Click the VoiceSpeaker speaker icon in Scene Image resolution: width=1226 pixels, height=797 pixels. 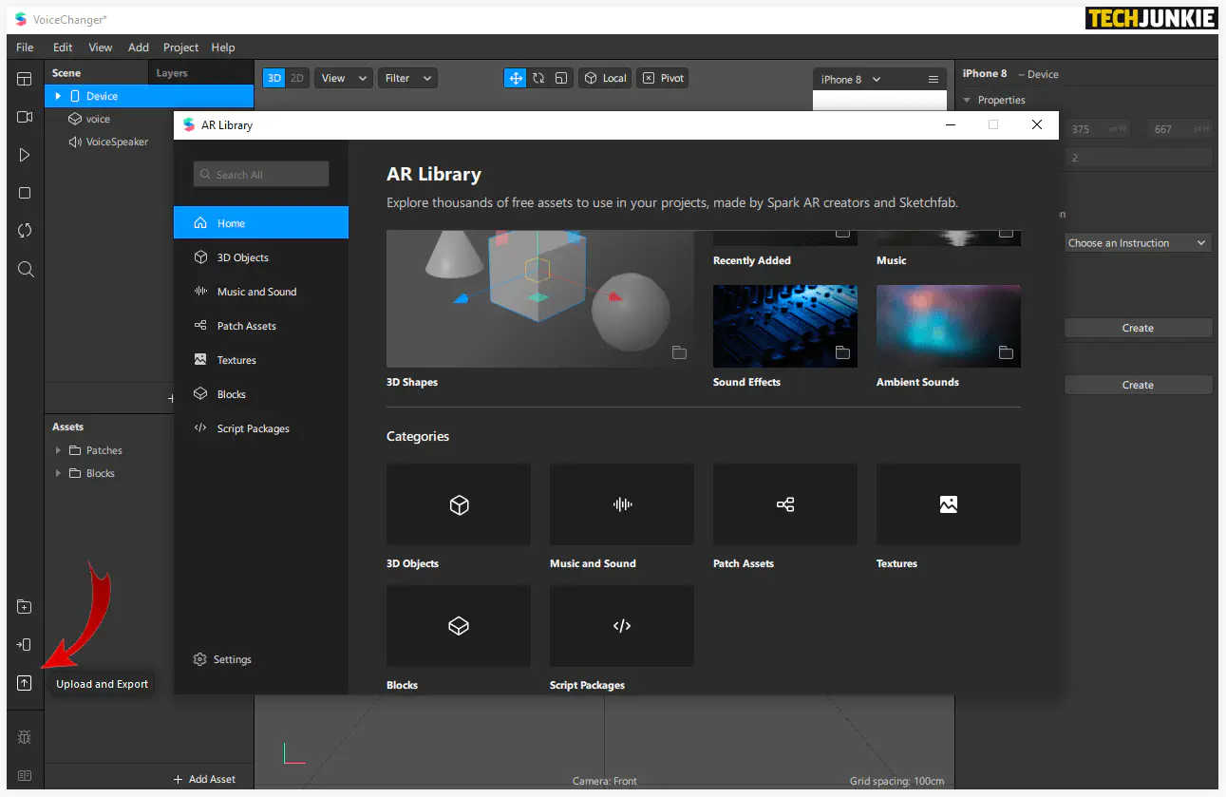(x=75, y=142)
